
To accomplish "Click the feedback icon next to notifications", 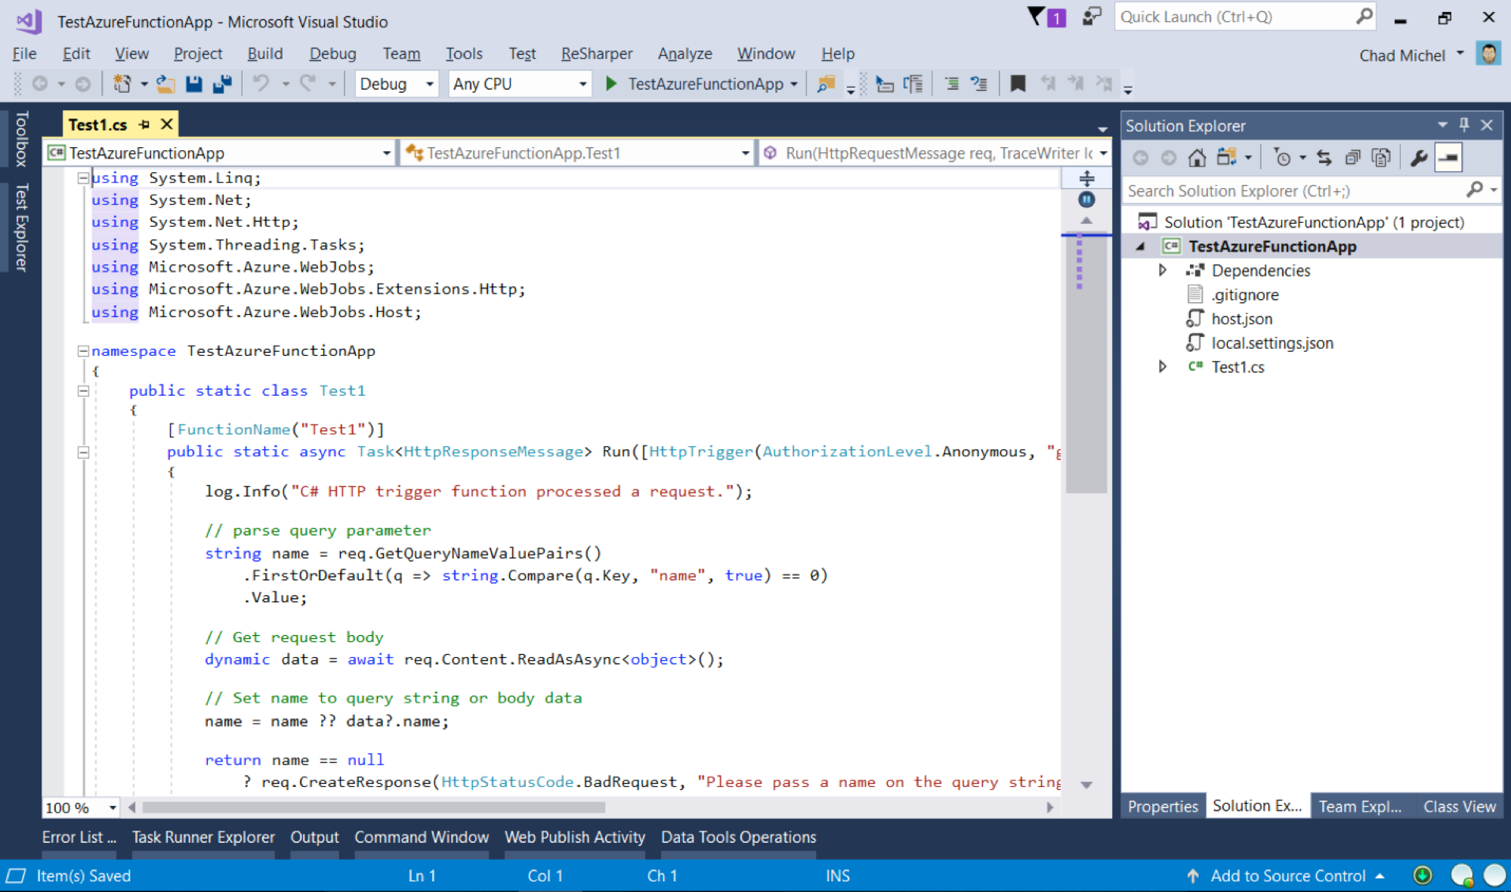I will (x=1092, y=17).
